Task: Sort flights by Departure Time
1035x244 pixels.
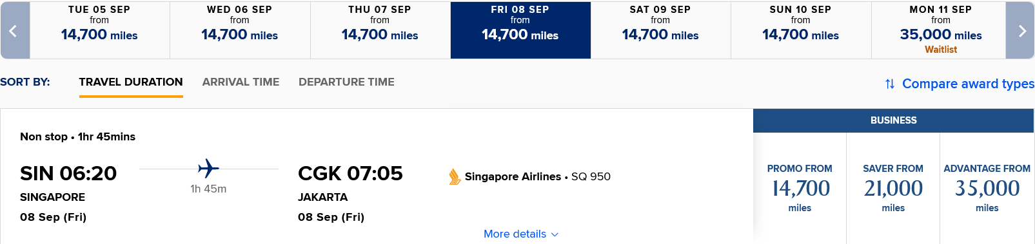Action: [346, 82]
